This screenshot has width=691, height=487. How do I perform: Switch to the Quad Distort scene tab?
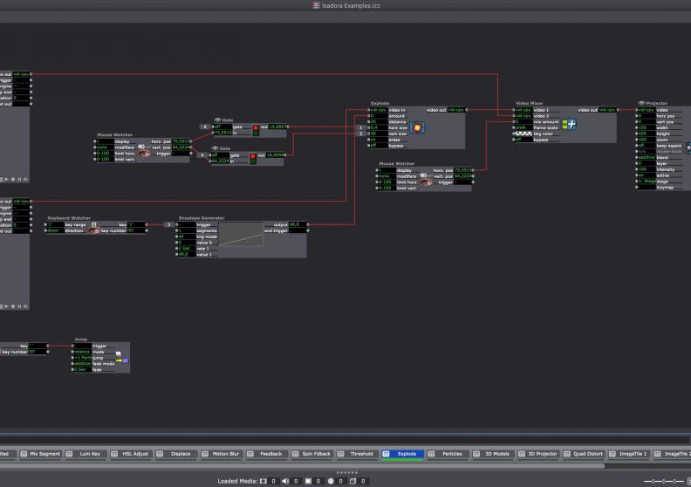pos(584,454)
